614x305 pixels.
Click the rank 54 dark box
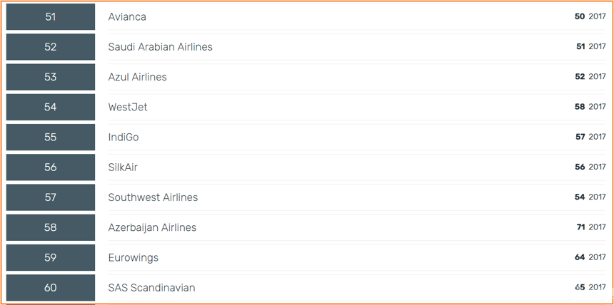(x=51, y=107)
